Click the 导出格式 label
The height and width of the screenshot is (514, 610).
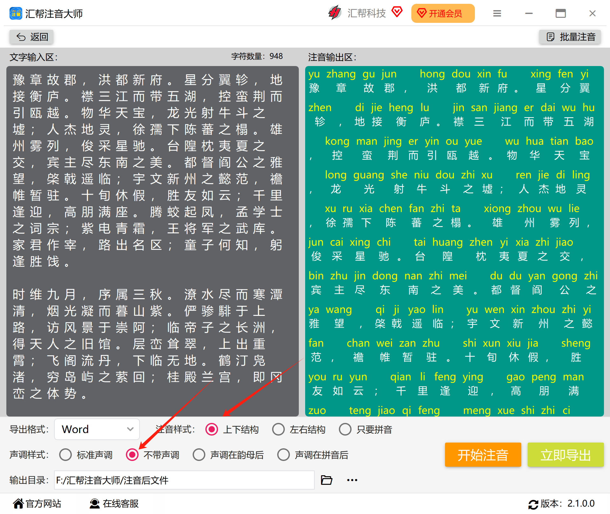(29, 430)
